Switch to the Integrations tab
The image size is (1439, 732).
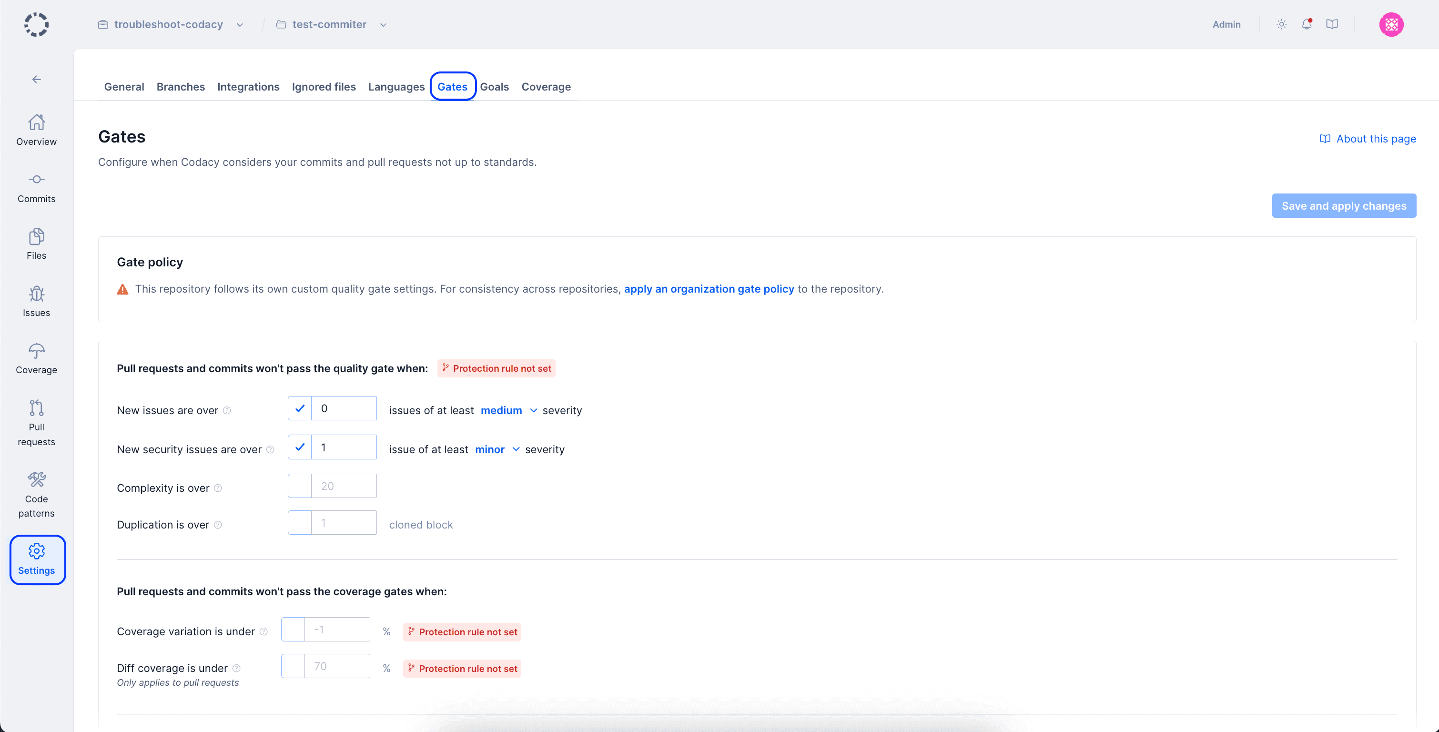(x=248, y=87)
